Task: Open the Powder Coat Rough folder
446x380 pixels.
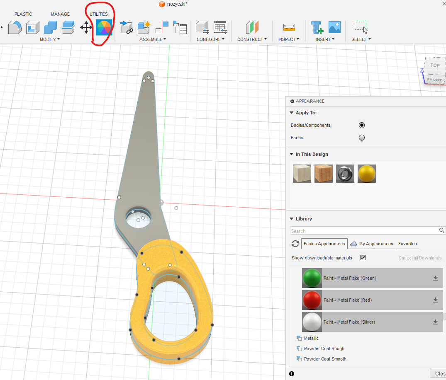Action: click(324, 349)
